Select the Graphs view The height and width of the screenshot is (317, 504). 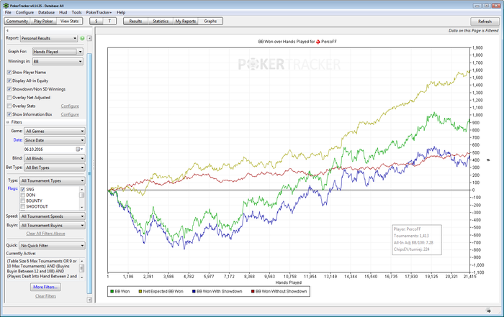tap(210, 21)
